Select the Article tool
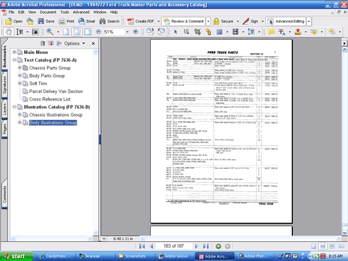The width and height of the screenshot is (348, 261). (x=186, y=32)
